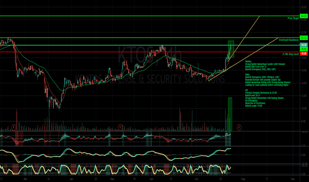309x182 pixels.
Task: Click the Apr date on time axis
Action: (x=71, y=179)
